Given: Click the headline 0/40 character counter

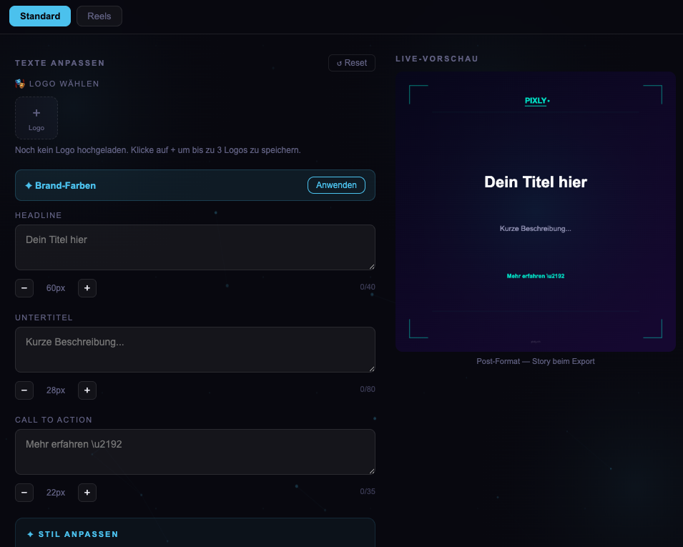Looking at the screenshot, I should click(367, 287).
